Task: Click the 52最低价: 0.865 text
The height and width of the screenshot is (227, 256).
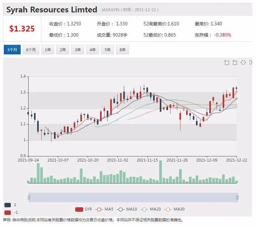Action: (x=159, y=35)
